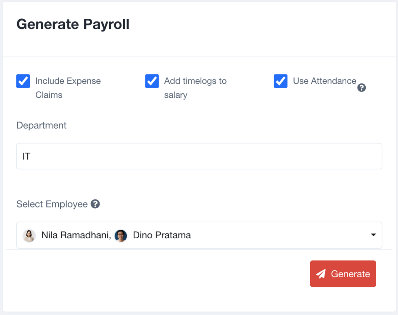Click the Generate Payroll heading

[73, 25]
